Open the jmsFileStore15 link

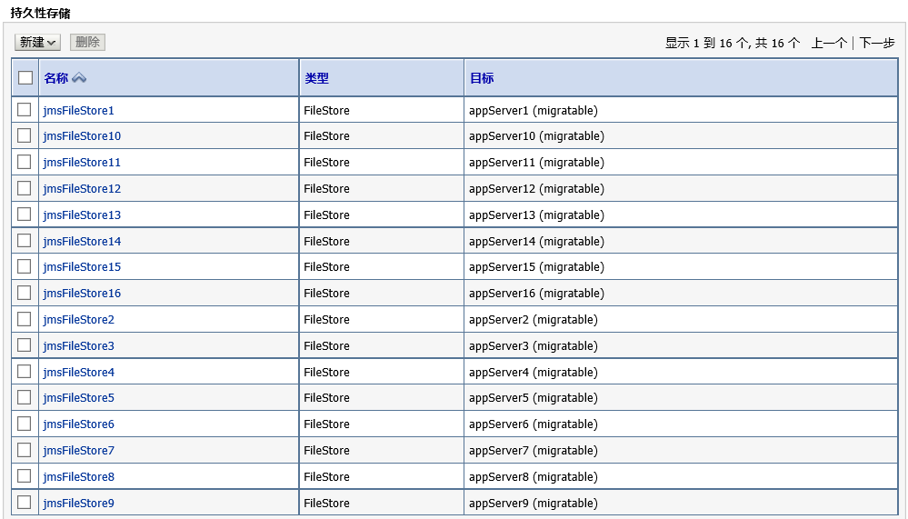(82, 267)
